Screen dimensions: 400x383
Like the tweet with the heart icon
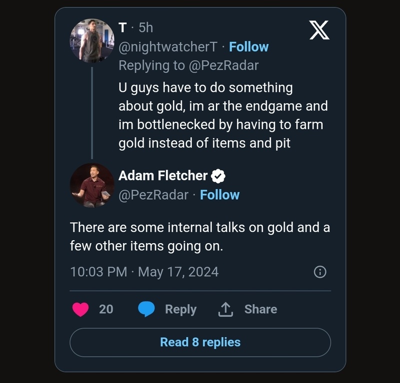[x=80, y=310]
